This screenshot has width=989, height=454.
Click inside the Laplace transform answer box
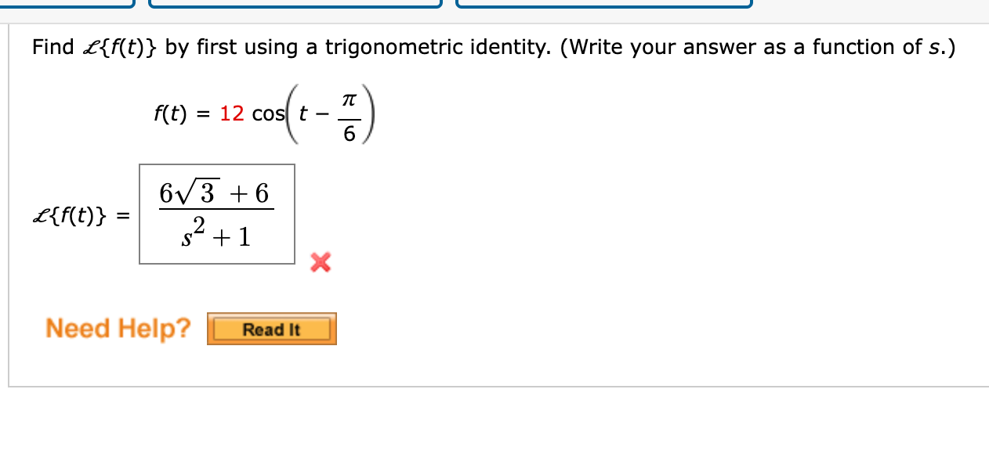[x=216, y=213]
